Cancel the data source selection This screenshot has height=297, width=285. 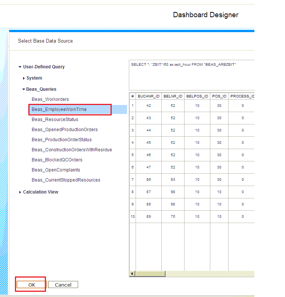click(63, 285)
